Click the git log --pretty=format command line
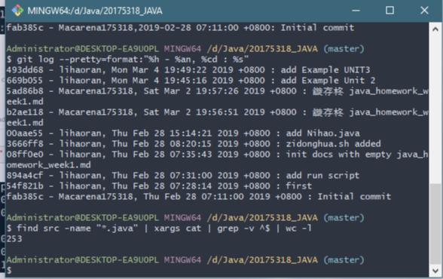This screenshot has height=279, width=443. tap(127, 60)
